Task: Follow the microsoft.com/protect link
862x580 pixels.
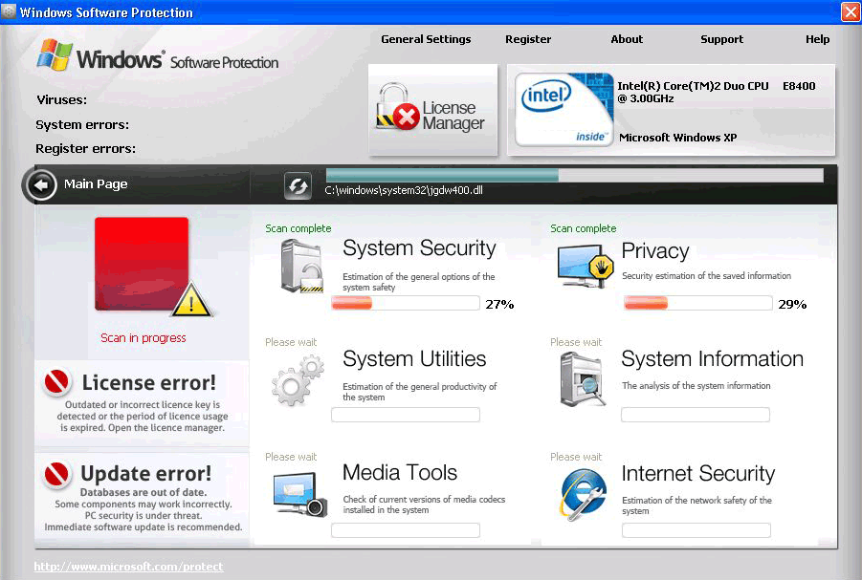Action: tap(129, 567)
